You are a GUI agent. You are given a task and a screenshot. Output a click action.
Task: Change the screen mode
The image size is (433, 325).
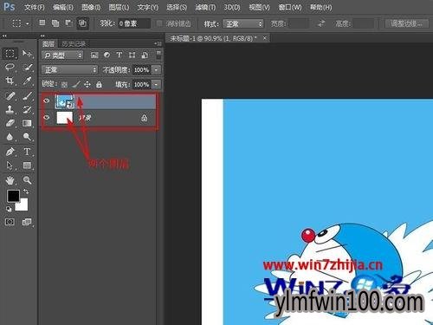pyautogui.click(x=27, y=222)
